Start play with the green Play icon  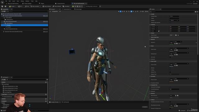(73, 6)
